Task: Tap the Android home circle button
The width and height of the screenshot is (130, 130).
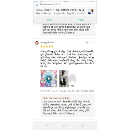Action: (65, 126)
